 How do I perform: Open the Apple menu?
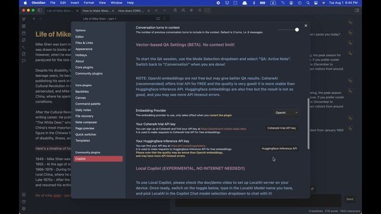[25, 2]
